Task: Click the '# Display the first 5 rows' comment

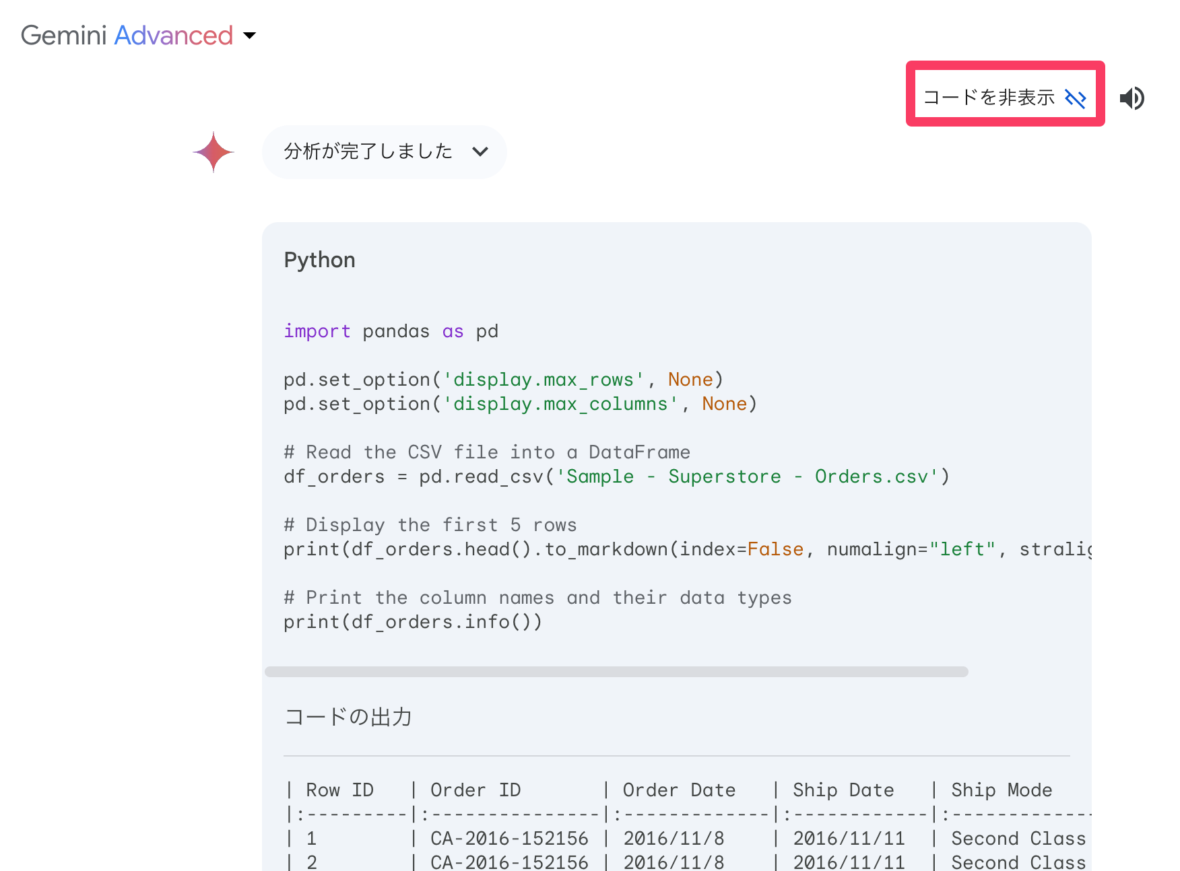Action: (430, 525)
